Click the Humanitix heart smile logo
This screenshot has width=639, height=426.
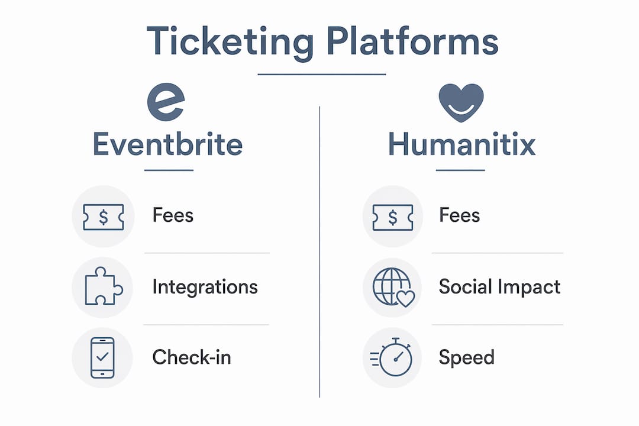[x=461, y=102]
